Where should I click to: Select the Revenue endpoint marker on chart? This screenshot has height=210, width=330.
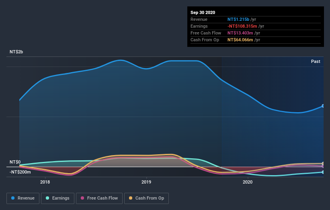pos(323,106)
